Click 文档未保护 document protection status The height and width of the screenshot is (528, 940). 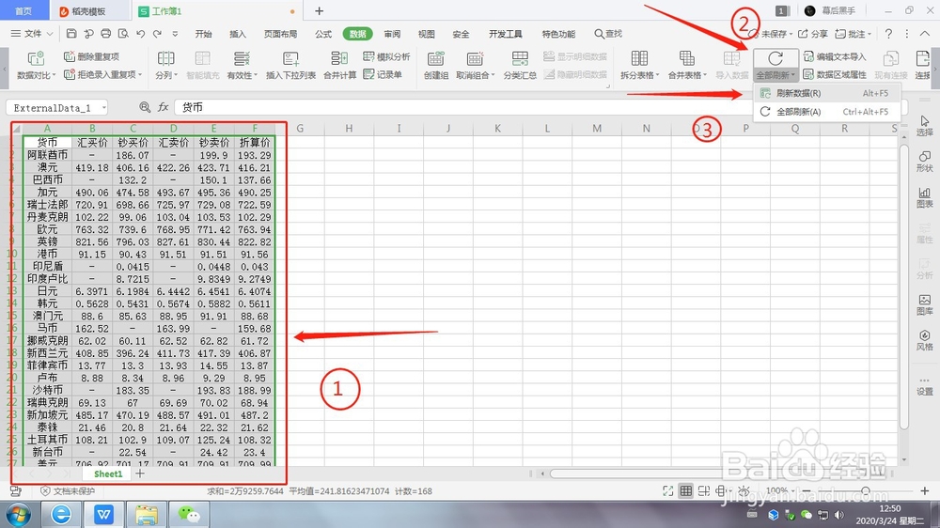point(68,490)
